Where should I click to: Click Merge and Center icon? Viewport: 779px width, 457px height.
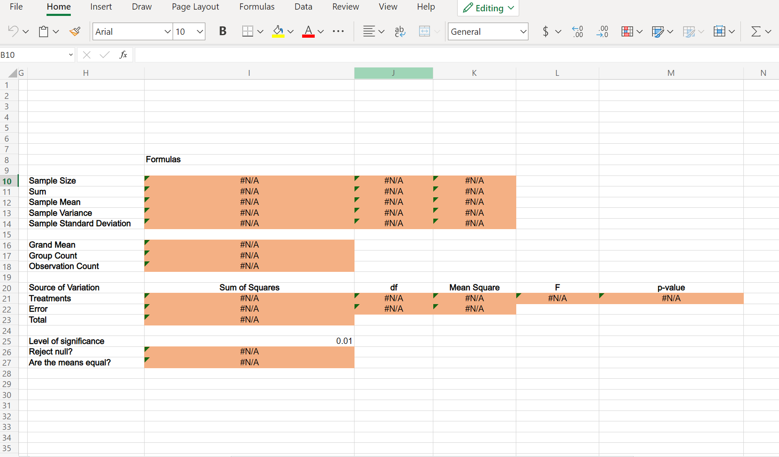(x=424, y=31)
